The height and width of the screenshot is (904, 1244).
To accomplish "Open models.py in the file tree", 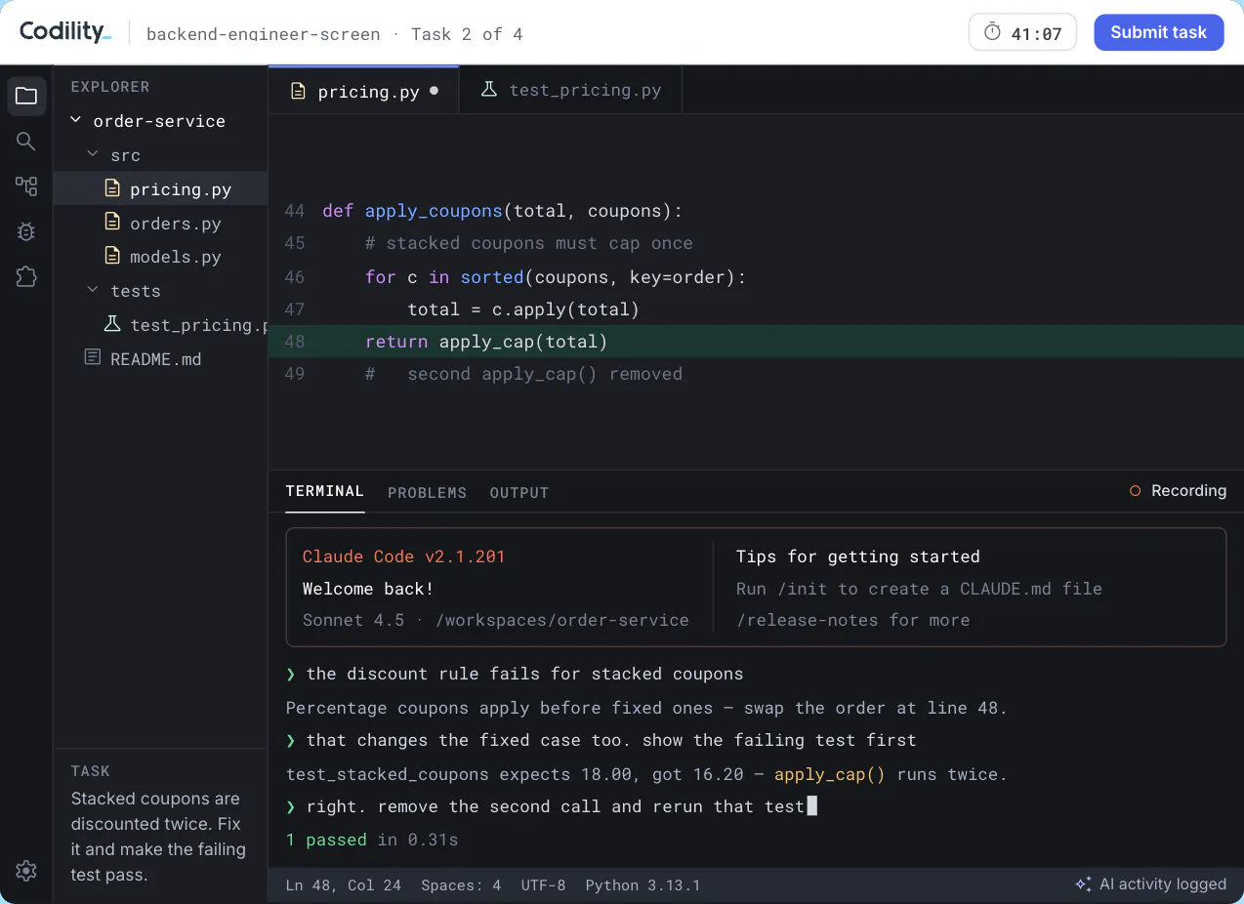I will [x=160, y=257].
